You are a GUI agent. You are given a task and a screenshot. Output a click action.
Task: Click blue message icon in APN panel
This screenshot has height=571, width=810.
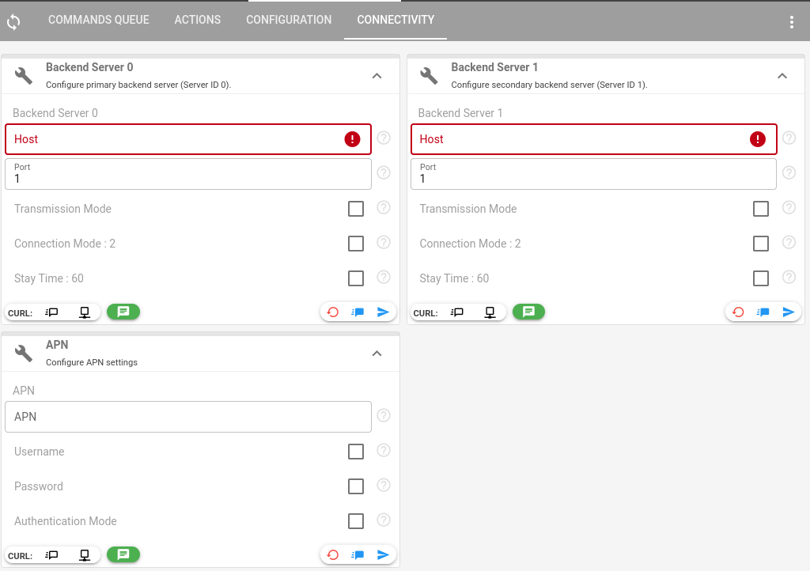tap(358, 555)
